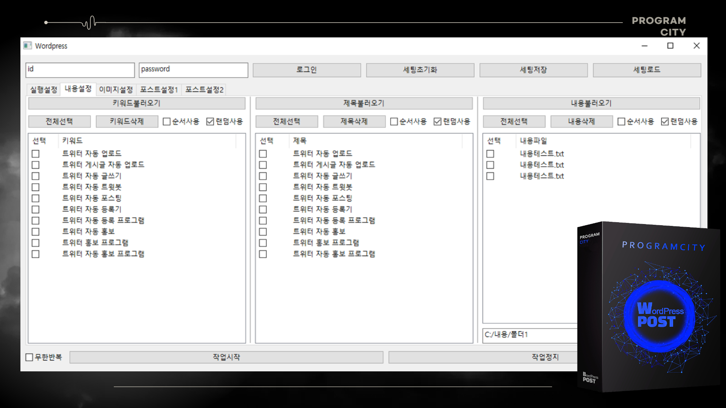
Task: Check title row 트위터 자동 홍보
Action: tap(263, 232)
